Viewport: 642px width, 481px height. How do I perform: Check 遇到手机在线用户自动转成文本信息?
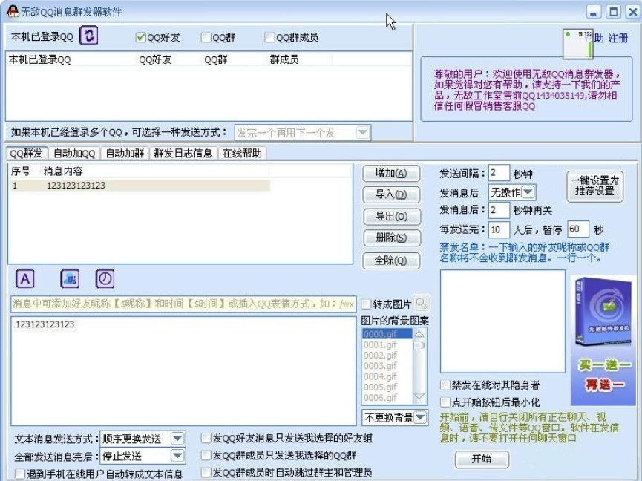point(19,474)
